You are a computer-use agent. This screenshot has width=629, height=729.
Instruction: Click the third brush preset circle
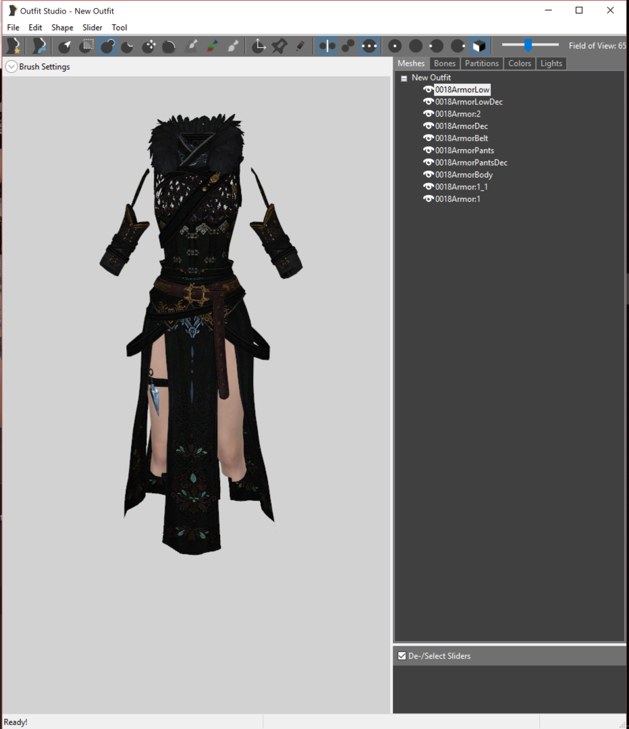(437, 46)
